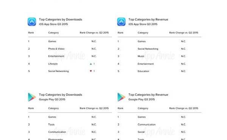Viewport: 227px width, 140px height.
Task: Click the Google Play icon beside Revenue heading
Action: click(121, 97)
